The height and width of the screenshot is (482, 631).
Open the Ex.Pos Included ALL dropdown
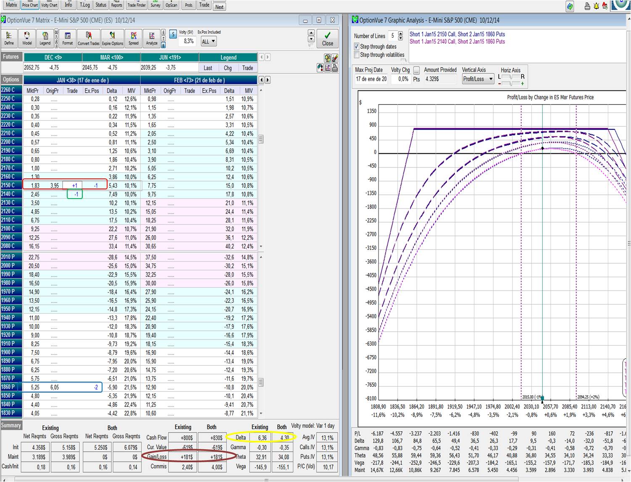coord(208,42)
